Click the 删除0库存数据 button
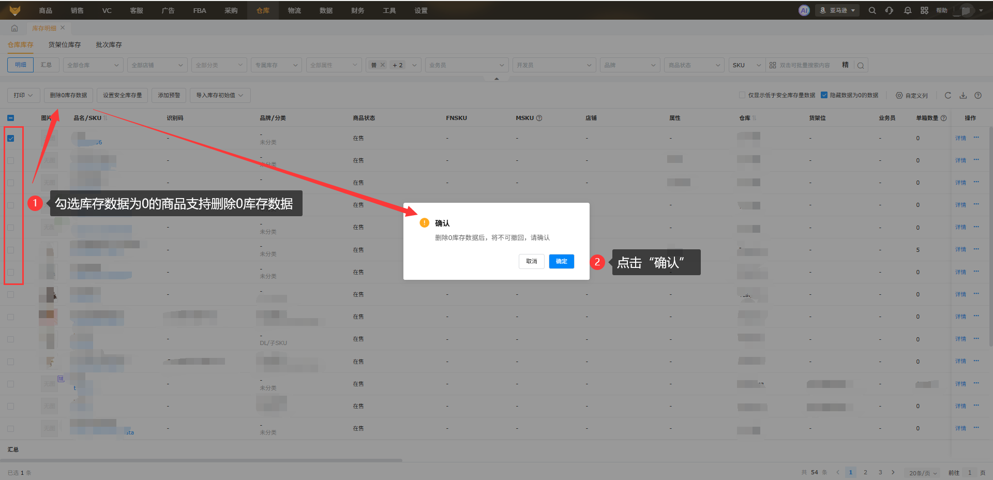Screen dimensions: 993x480 tap(68, 95)
